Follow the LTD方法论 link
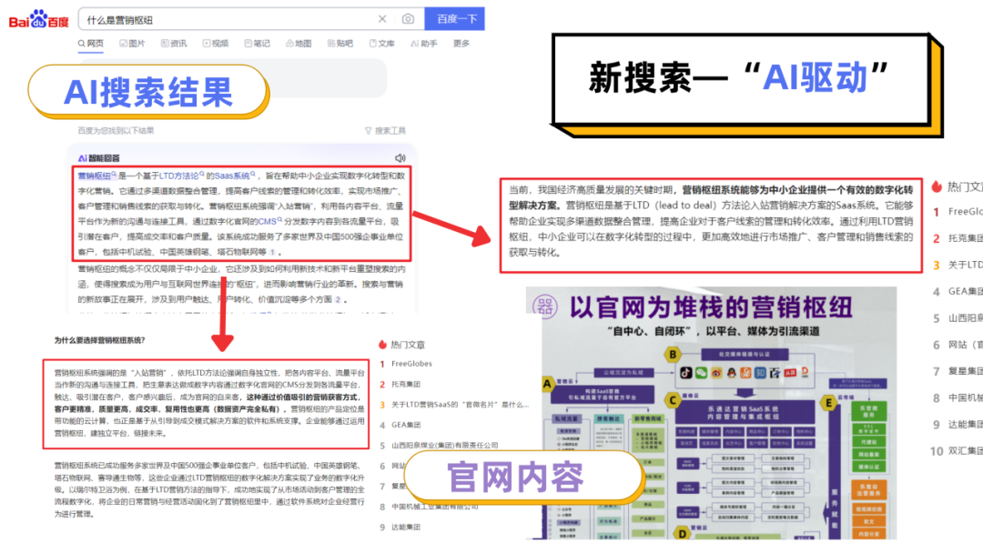This screenshot has height=553, width=983. pyautogui.click(x=181, y=176)
